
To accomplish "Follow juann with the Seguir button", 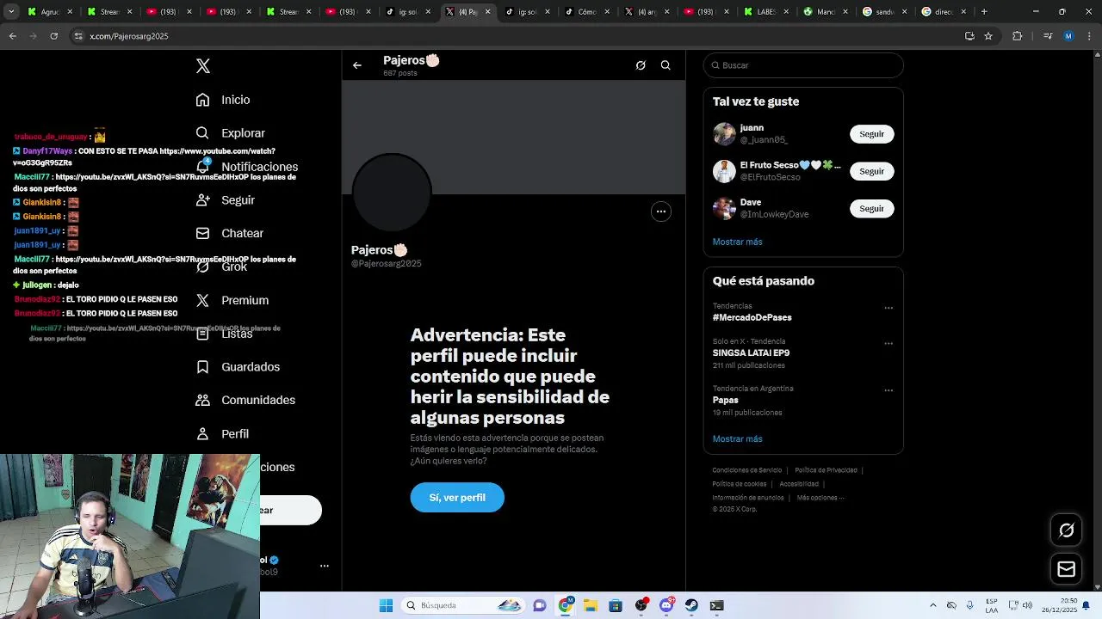I will point(872,134).
